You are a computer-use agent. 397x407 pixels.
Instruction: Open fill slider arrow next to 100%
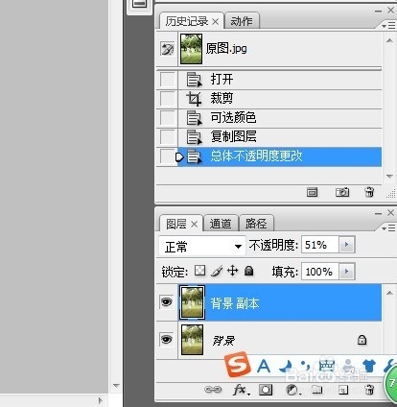(347, 272)
